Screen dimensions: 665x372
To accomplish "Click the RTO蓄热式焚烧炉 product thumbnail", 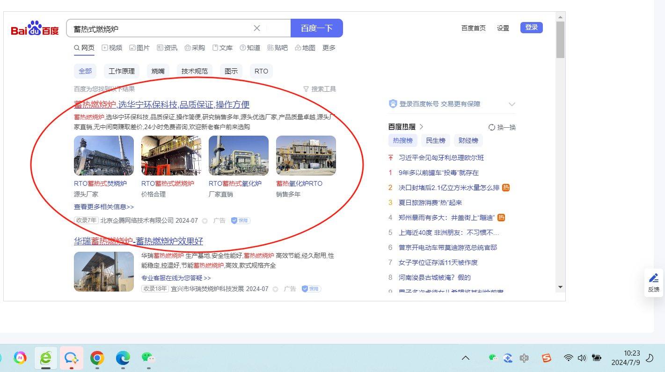I will pos(104,156).
